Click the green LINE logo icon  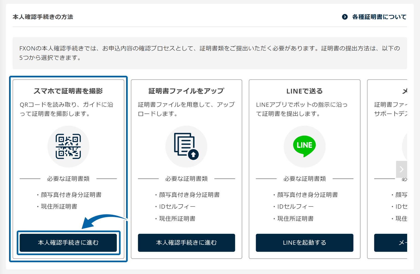[304, 146]
